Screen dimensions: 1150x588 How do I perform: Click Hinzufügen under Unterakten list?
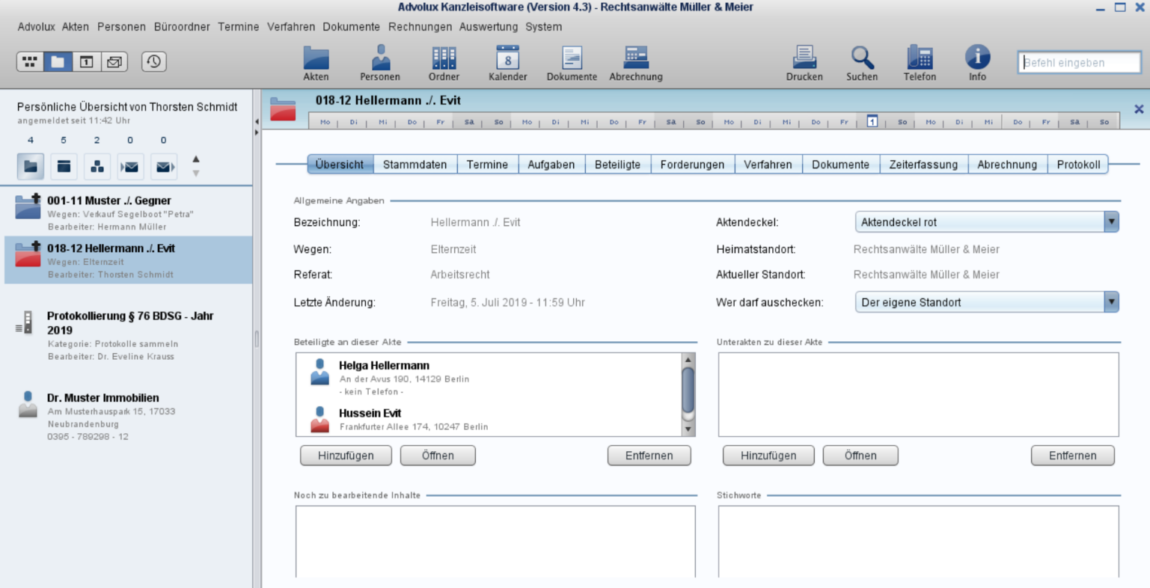pos(768,456)
